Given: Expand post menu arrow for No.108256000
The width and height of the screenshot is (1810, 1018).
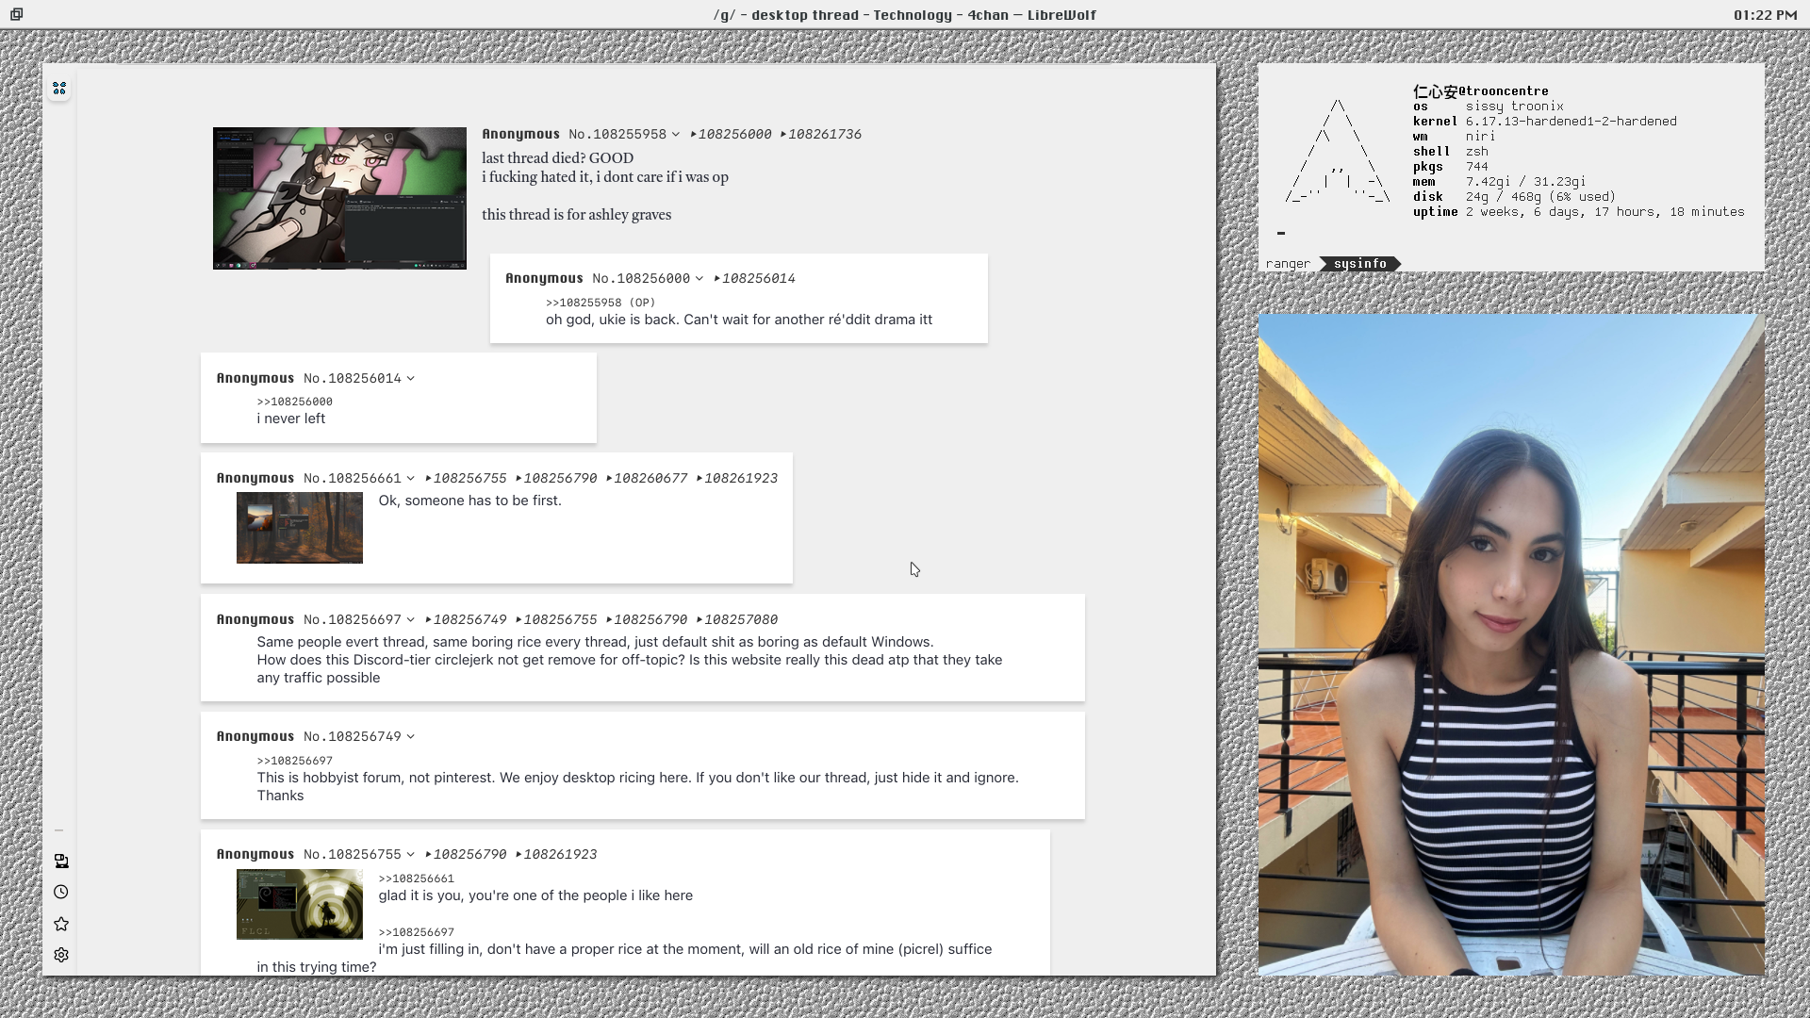Looking at the screenshot, I should (699, 279).
